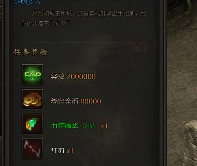This screenshot has width=197, height=166.
Task: Click the 经验 experience label
Action: [x=58, y=76]
